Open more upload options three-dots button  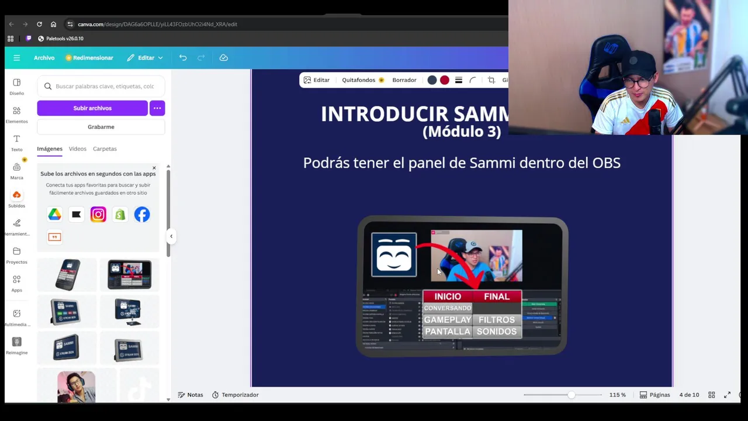point(157,108)
